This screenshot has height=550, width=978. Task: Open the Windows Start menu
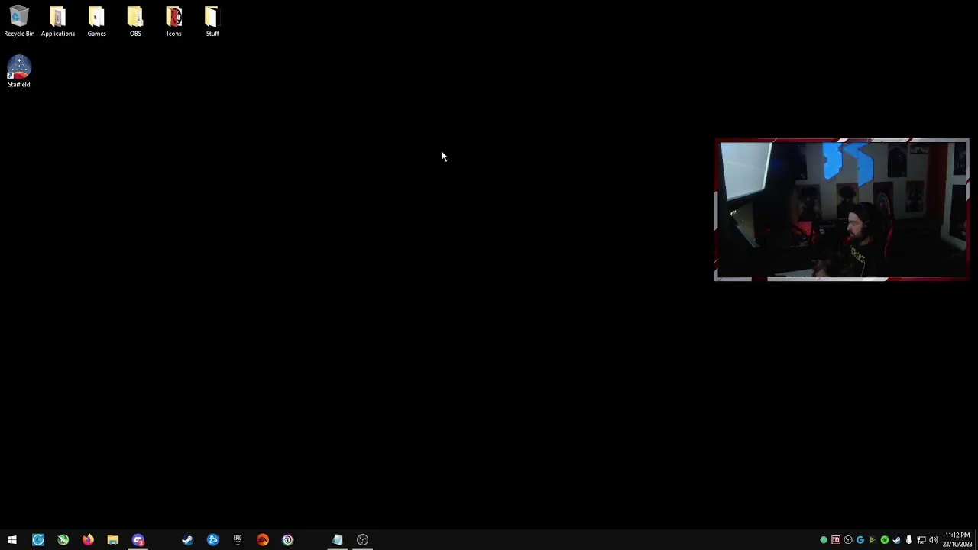tap(12, 540)
